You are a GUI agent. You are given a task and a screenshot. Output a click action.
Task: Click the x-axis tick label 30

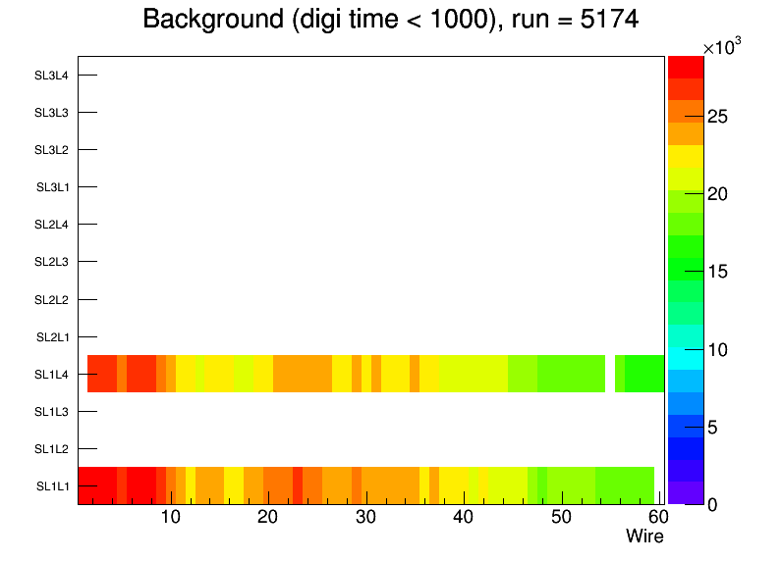tap(365, 518)
